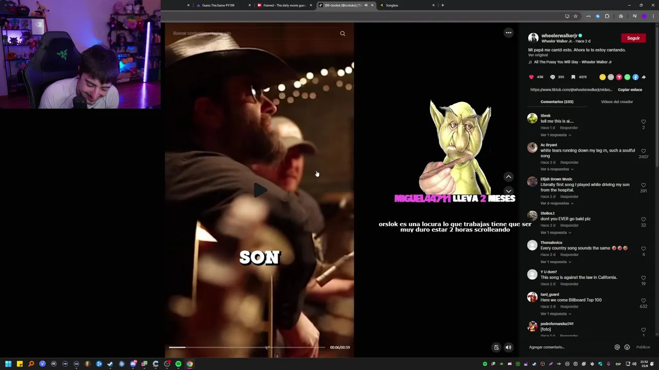Like Elijah Brown Music's comment
The width and height of the screenshot is (659, 370).
point(643,185)
